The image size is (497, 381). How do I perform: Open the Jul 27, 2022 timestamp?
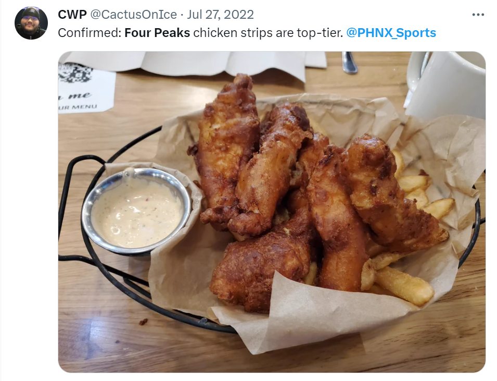(220, 15)
